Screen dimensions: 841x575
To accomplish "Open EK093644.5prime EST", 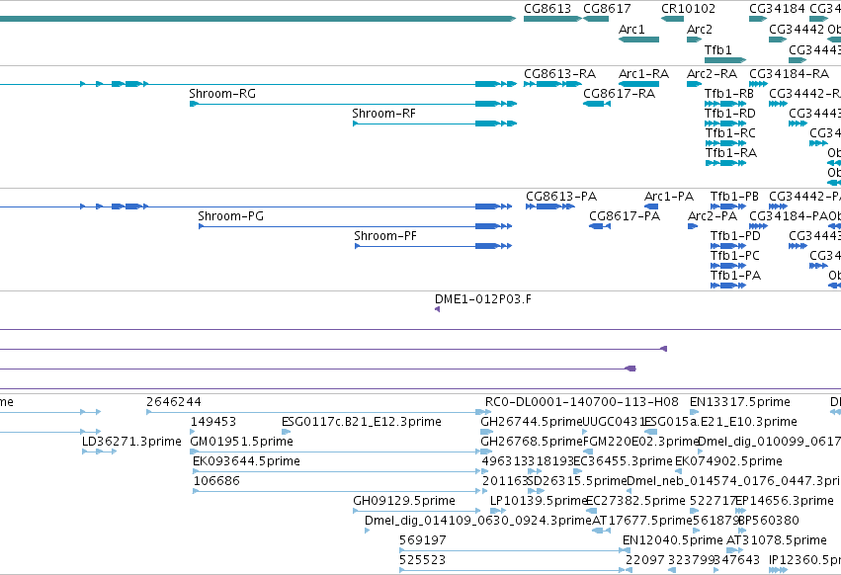I will 336,471.
